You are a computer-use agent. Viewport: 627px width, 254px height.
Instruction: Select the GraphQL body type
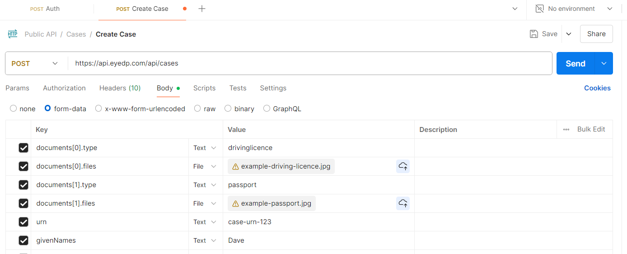267,108
